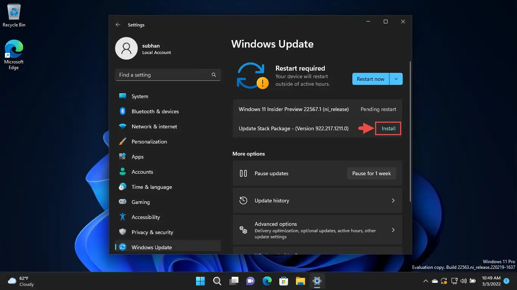
Task: Select the Accounts person icon
Action: (x=123, y=172)
